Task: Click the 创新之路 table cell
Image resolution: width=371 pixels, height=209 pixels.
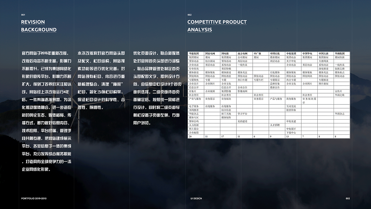Action: click(342, 69)
